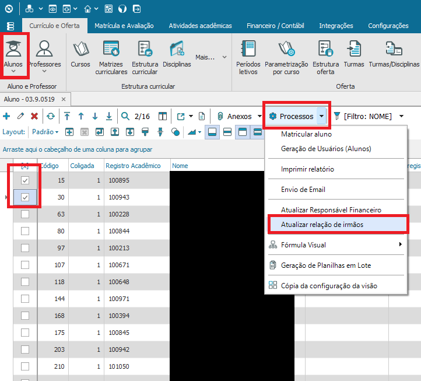This screenshot has width=421, height=381.
Task: Expand the export icon dropdown arrow
Action: tap(191, 116)
